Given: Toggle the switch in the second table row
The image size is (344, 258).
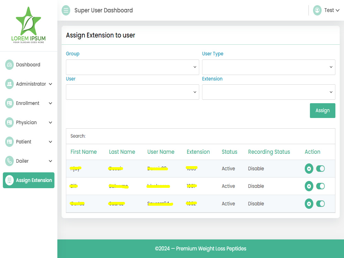Looking at the screenshot, I should pos(320,186).
